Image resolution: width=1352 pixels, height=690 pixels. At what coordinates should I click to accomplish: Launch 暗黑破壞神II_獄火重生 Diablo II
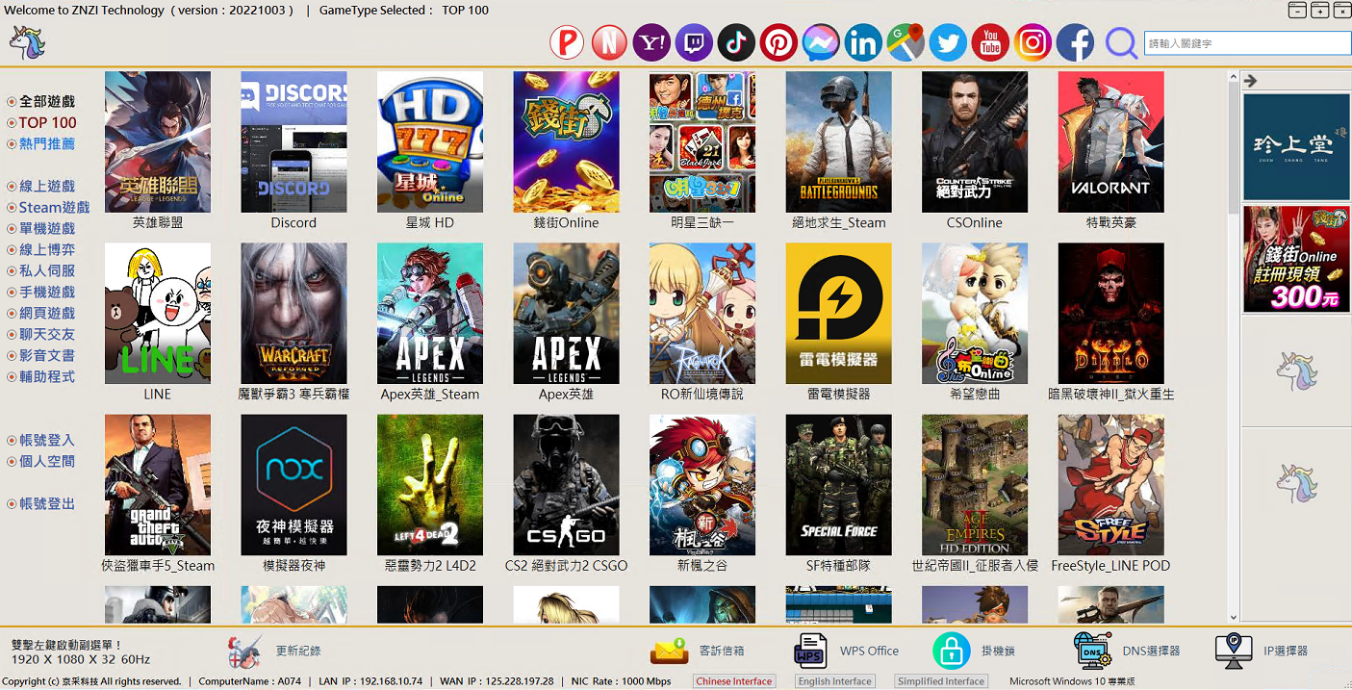(1111, 314)
